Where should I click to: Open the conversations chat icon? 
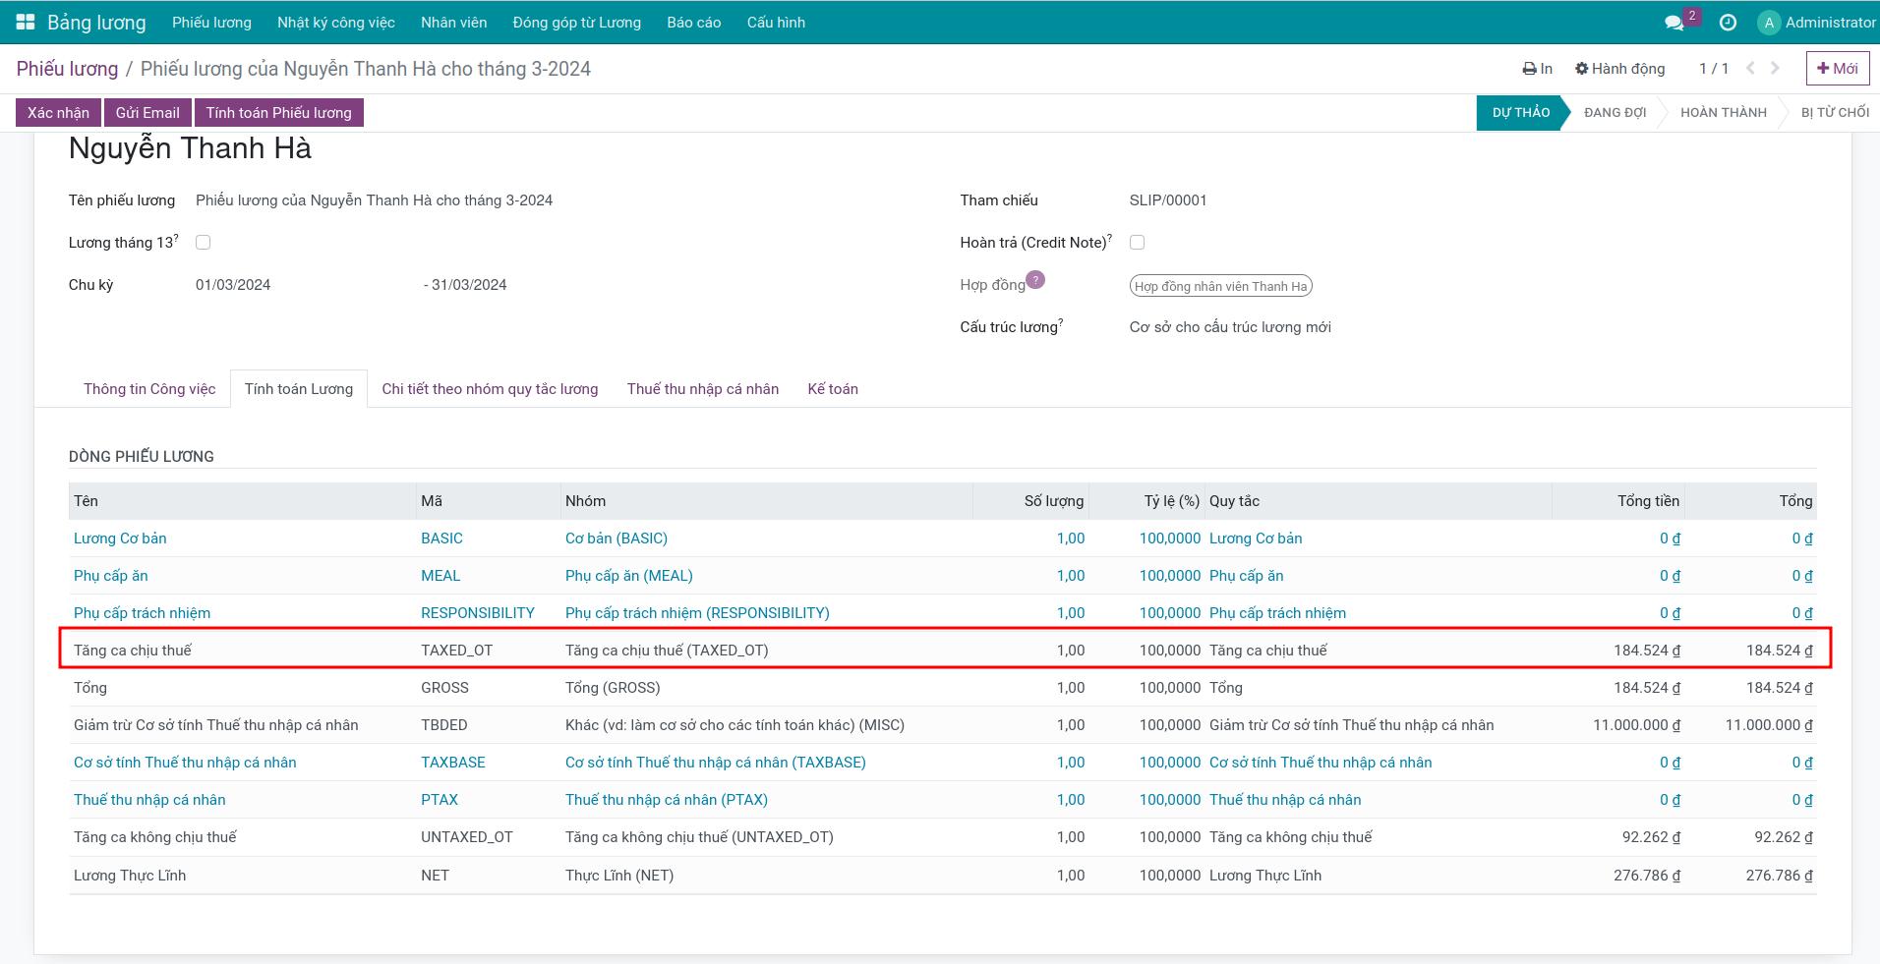tap(1674, 23)
